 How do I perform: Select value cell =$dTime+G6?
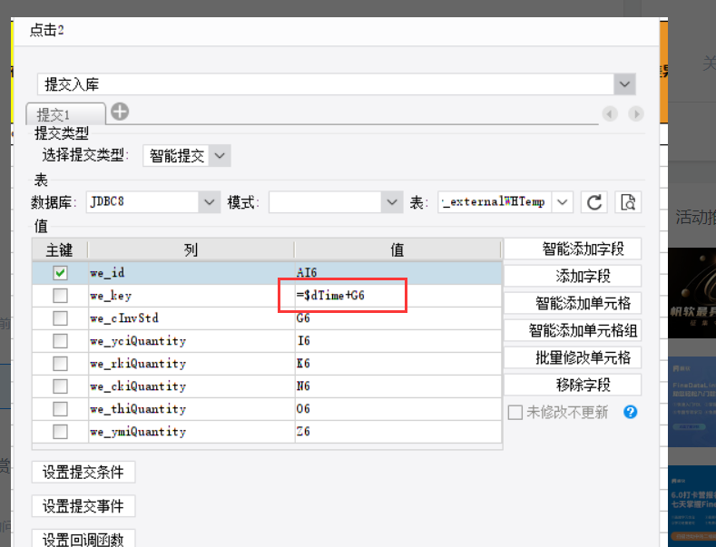coord(398,296)
